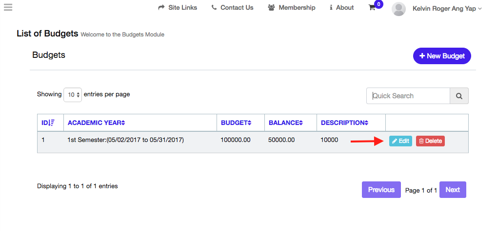Click the shopping cart icon
The width and height of the screenshot is (497, 231).
click(x=372, y=8)
